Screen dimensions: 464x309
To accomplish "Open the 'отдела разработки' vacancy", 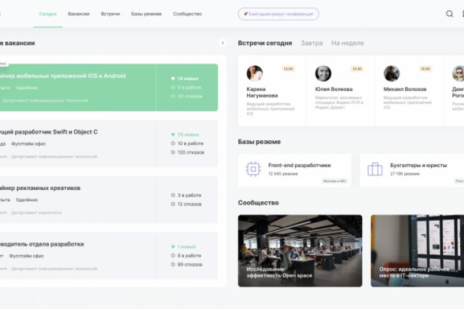I will tap(42, 244).
